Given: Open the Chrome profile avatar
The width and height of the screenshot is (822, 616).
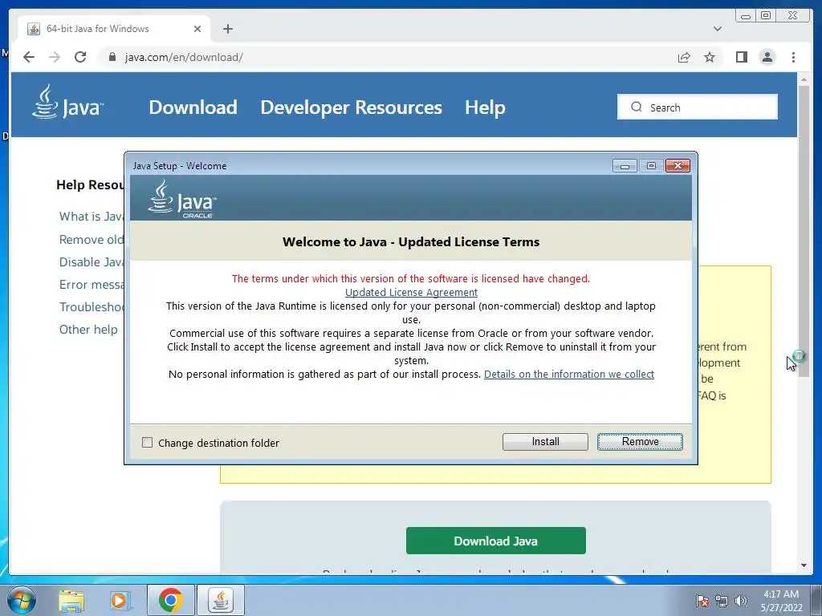Looking at the screenshot, I should point(767,57).
